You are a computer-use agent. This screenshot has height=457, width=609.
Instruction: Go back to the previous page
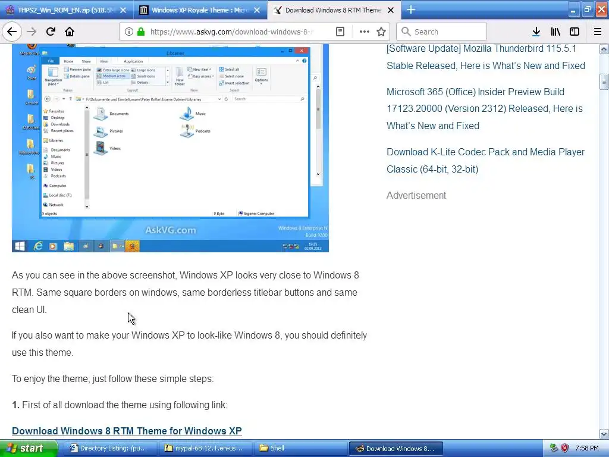(12, 32)
